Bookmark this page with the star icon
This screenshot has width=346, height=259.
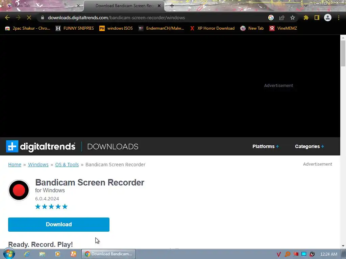pyautogui.click(x=293, y=18)
